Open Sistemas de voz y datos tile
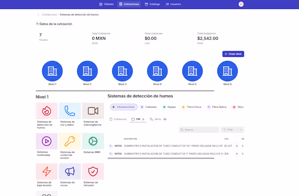Image resolution: width=299 pixels, height=196 pixels. (x=70, y=111)
